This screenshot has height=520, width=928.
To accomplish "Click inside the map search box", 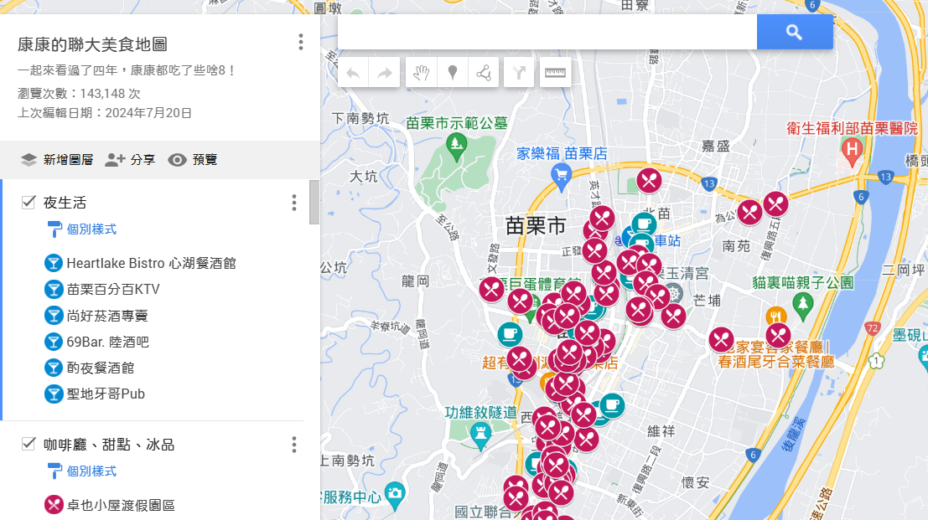I will 547,33.
